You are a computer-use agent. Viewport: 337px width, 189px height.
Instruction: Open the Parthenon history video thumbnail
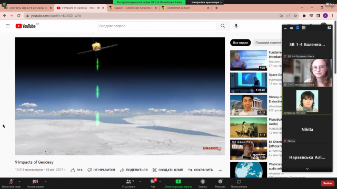tap(249, 105)
